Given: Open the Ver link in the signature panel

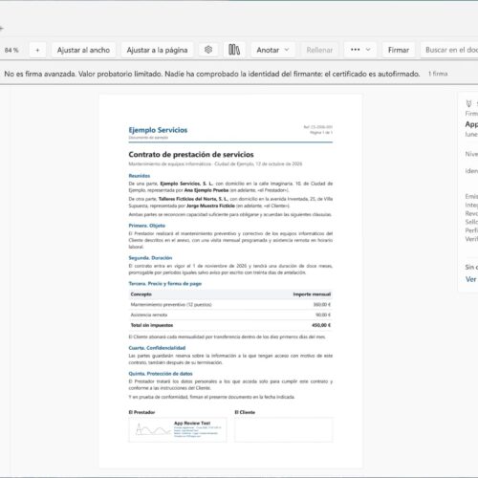Looking at the screenshot, I should click(471, 279).
